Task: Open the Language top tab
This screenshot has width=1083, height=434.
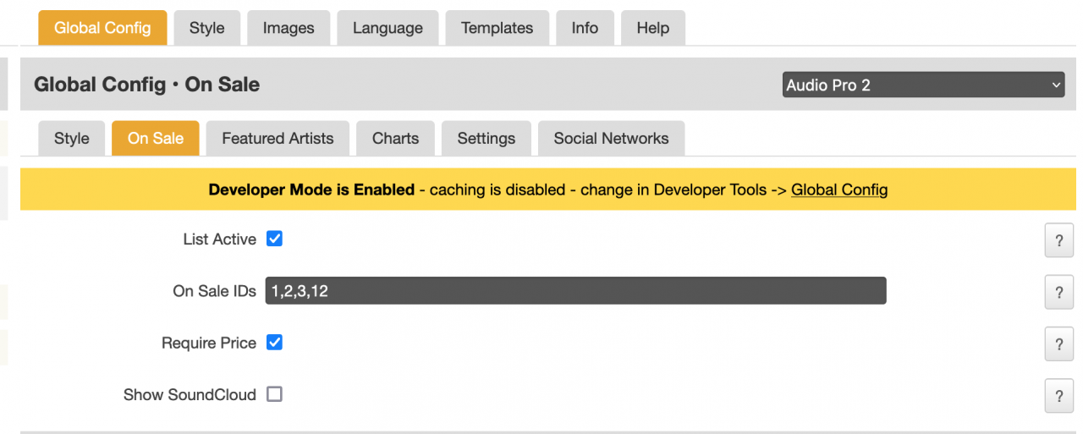Action: coord(388,28)
